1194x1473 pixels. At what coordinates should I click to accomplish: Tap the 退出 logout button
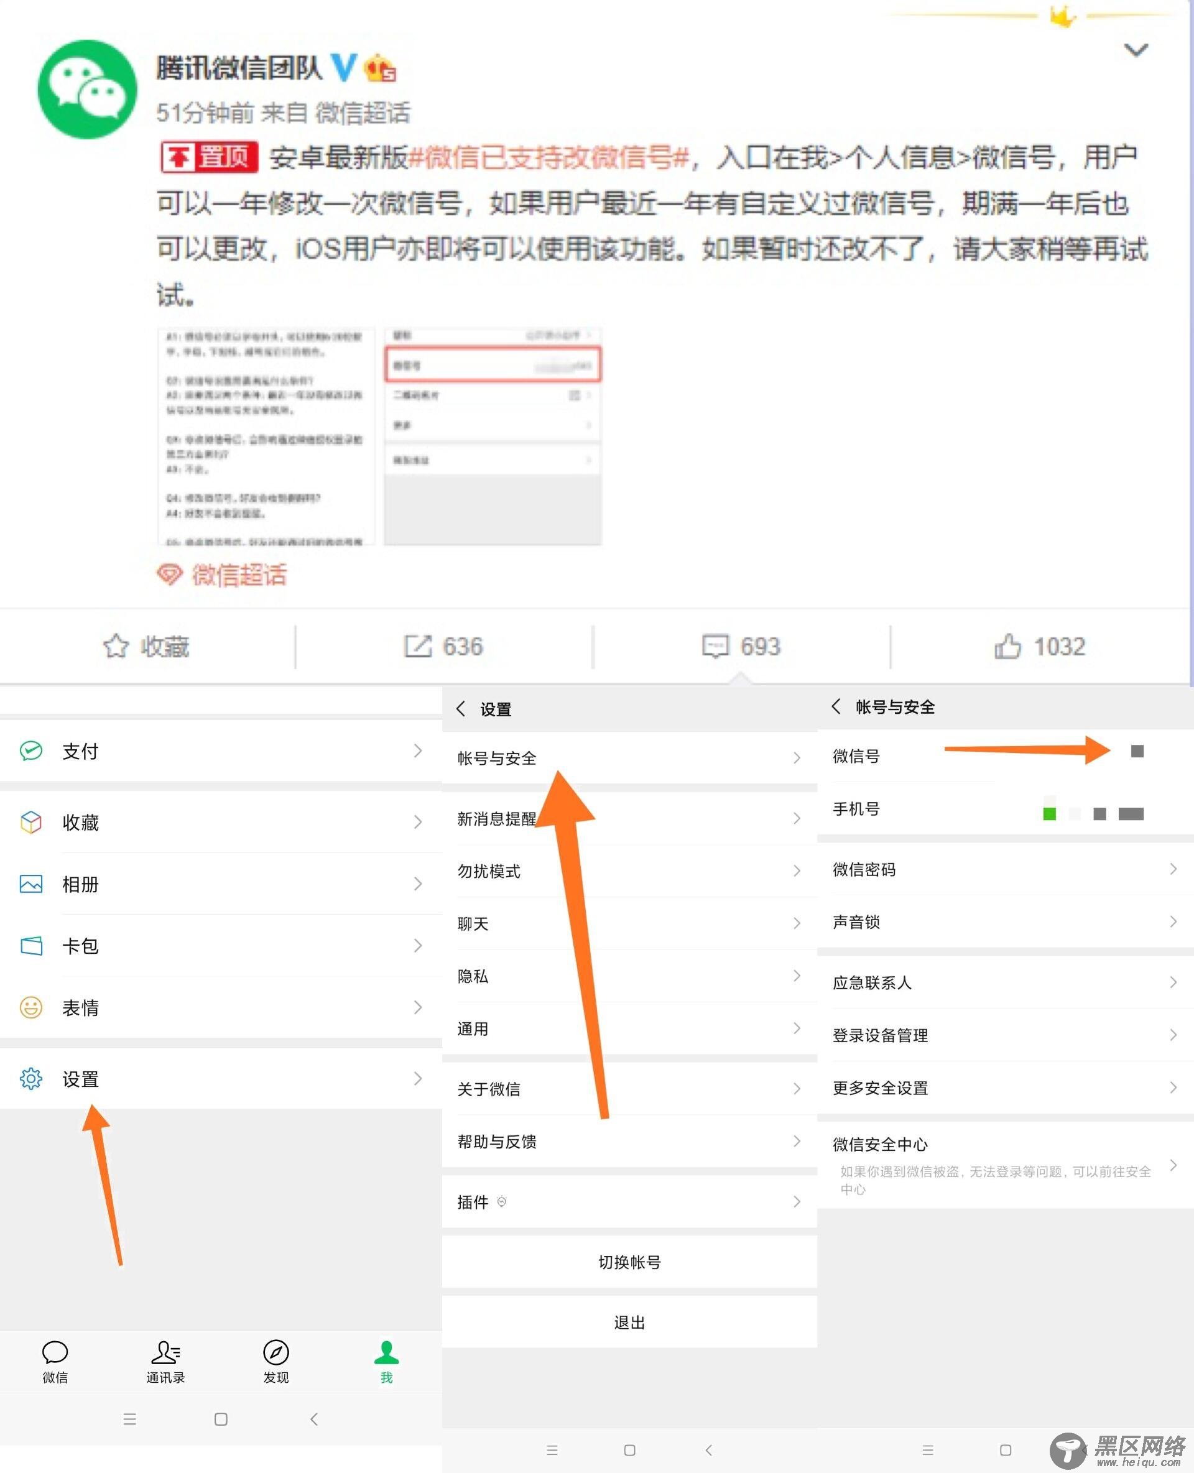click(629, 1322)
